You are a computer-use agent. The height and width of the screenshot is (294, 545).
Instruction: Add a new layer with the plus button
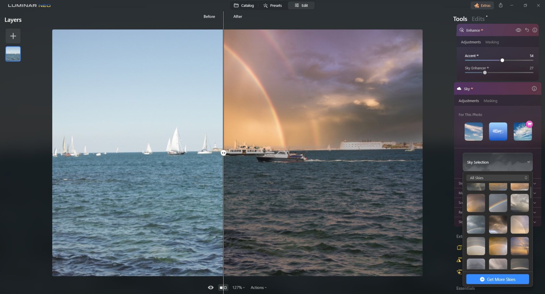click(x=13, y=36)
